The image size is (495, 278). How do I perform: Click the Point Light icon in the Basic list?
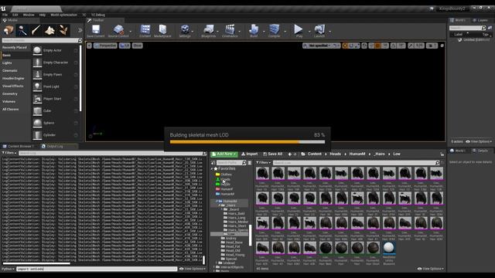37,86
